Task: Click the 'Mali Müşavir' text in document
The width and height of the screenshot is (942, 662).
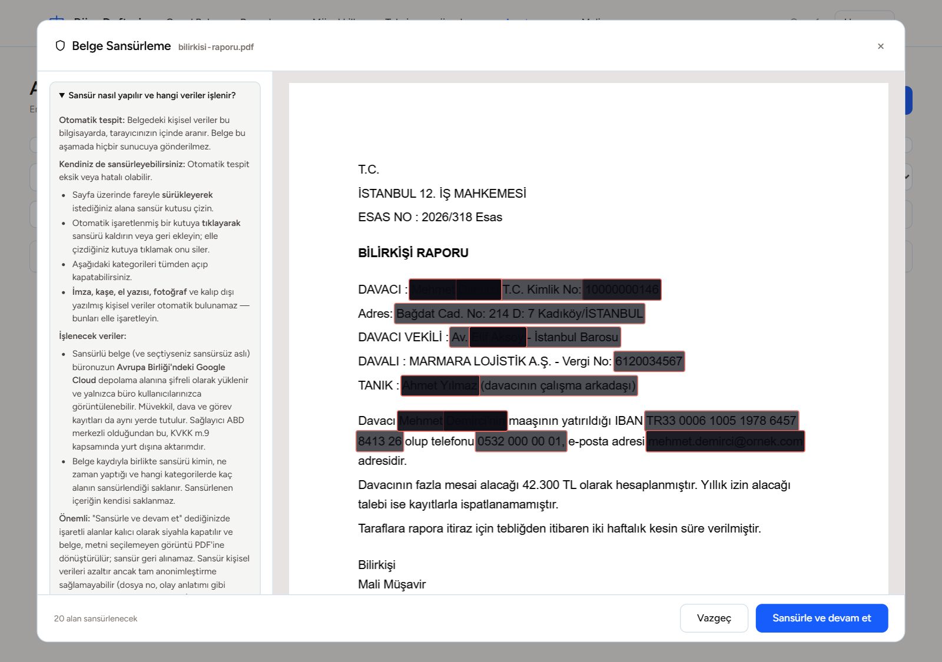Action: click(x=392, y=584)
